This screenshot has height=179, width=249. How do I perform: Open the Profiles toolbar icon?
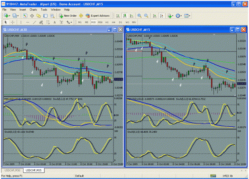pyautogui.click(x=14, y=16)
